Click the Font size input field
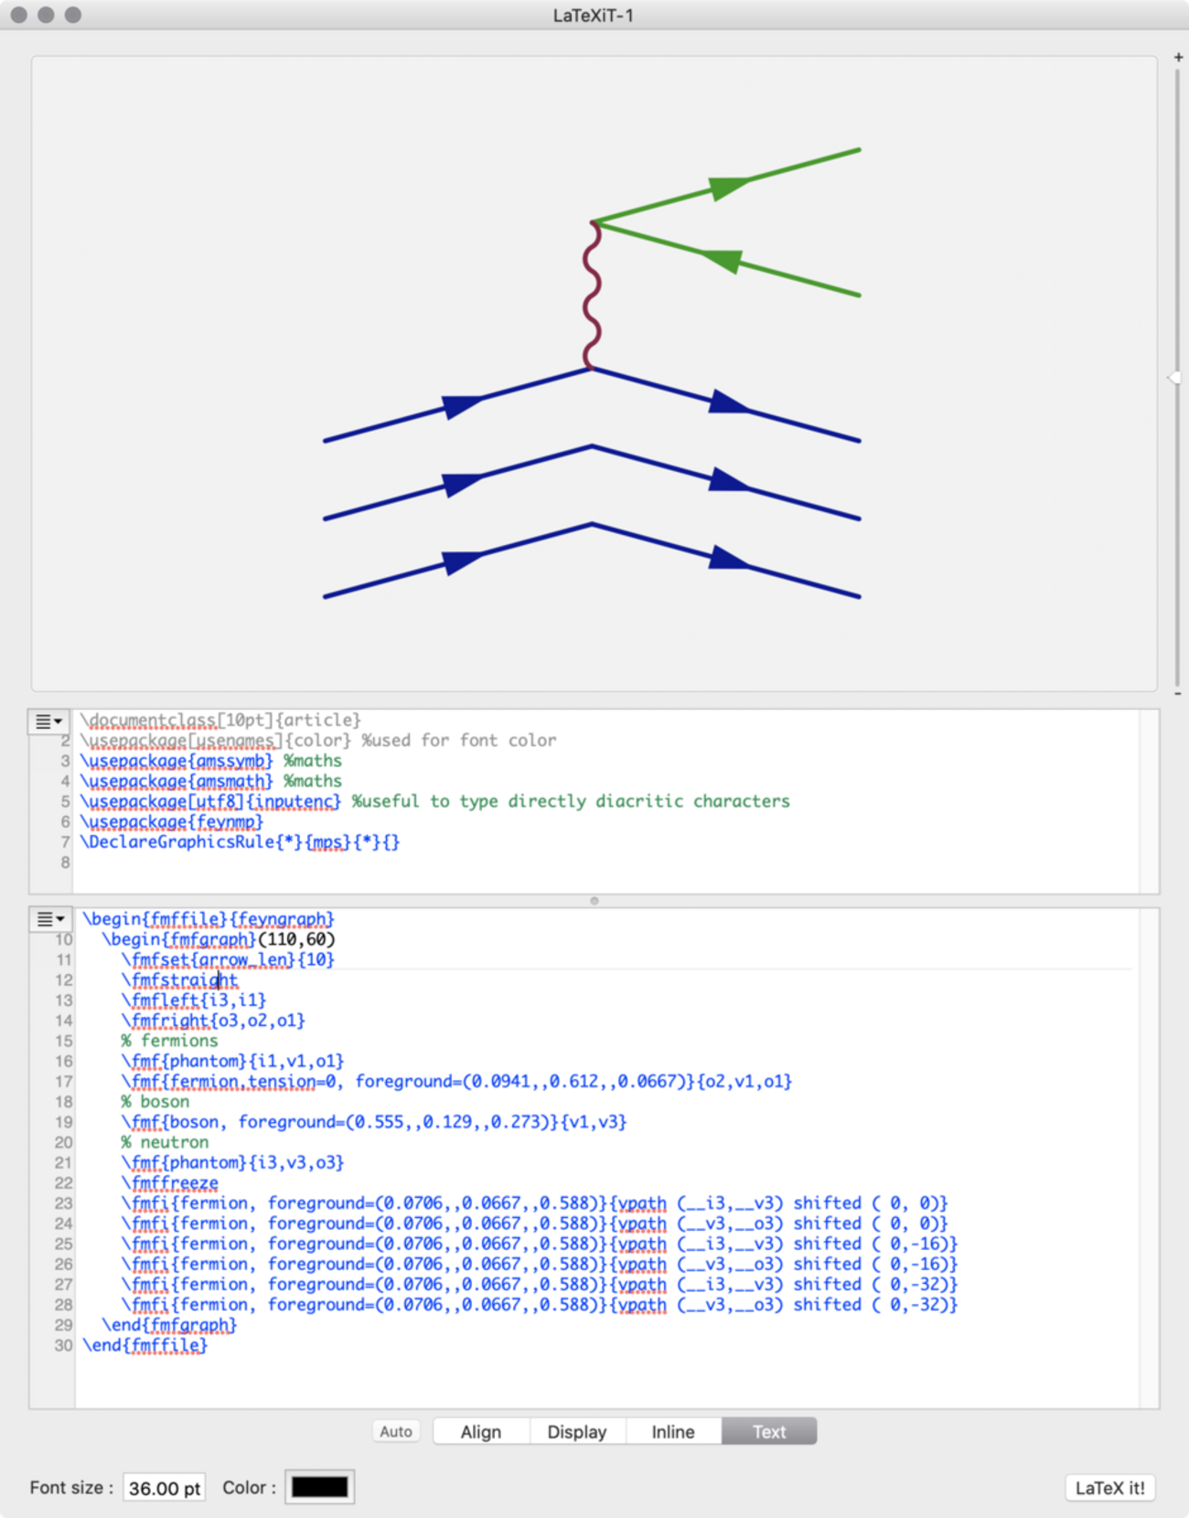The width and height of the screenshot is (1189, 1518). coord(165,1488)
